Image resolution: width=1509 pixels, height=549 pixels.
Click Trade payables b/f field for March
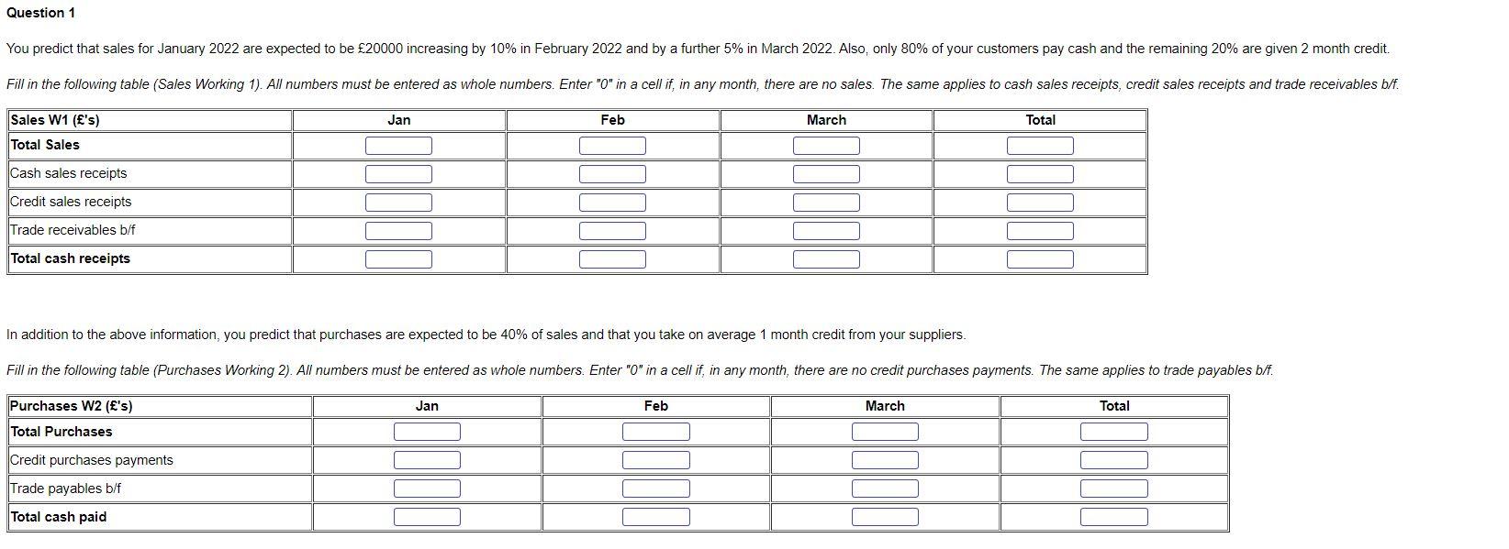(885, 489)
